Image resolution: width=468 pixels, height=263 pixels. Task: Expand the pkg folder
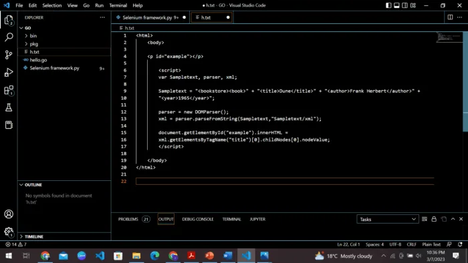tap(64, 44)
